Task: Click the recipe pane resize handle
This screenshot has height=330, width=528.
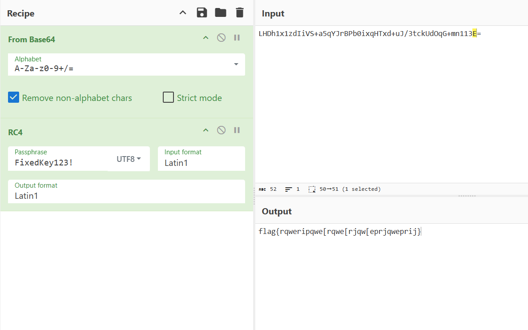Action: tap(254, 196)
